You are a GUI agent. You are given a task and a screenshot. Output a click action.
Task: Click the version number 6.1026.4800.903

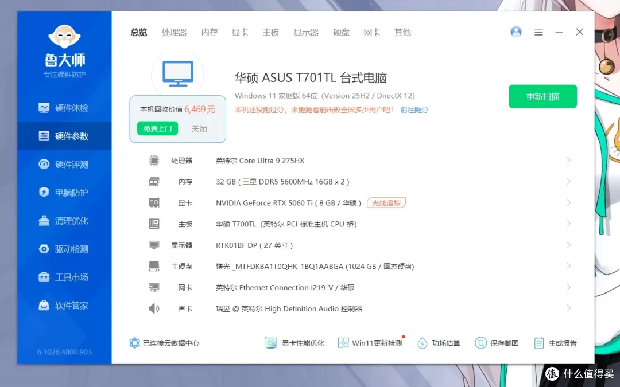point(64,352)
